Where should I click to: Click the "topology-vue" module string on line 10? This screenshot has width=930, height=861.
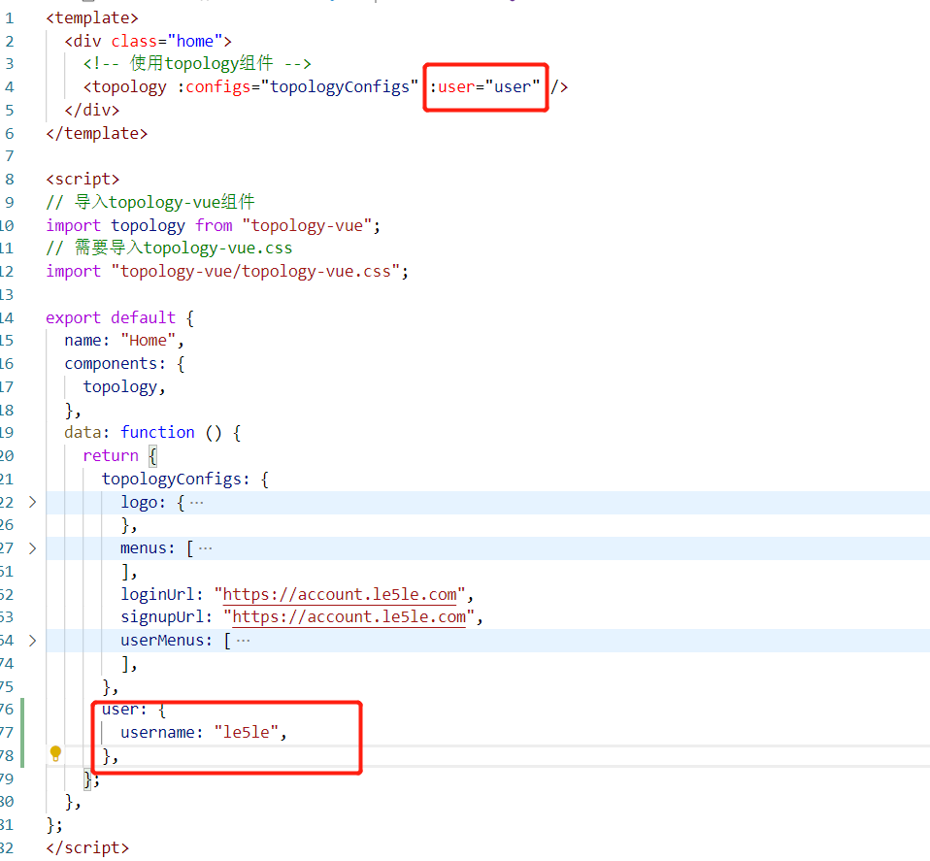pos(307,225)
